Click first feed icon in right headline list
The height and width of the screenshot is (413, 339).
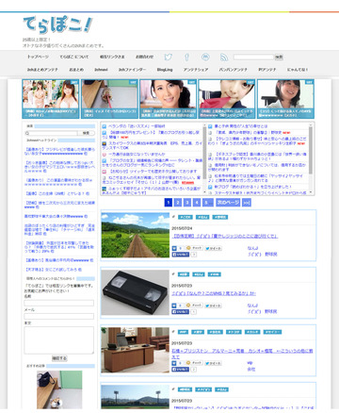click(x=210, y=126)
